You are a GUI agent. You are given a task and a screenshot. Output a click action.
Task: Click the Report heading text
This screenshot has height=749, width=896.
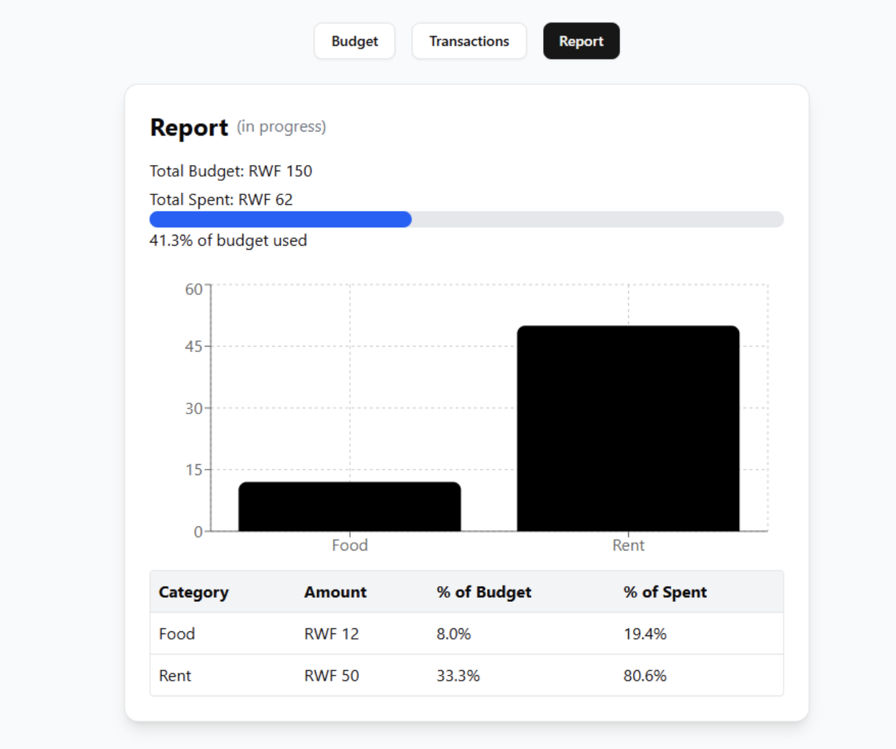pos(190,127)
